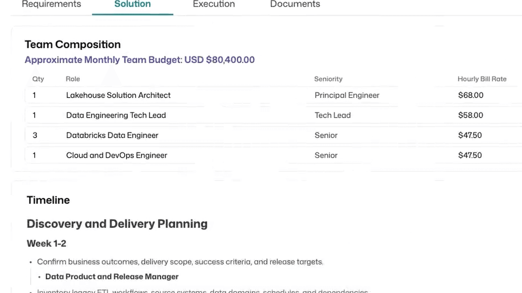The height and width of the screenshot is (293, 522).
Task: Click Data Product and Release Manager text
Action: click(x=112, y=277)
